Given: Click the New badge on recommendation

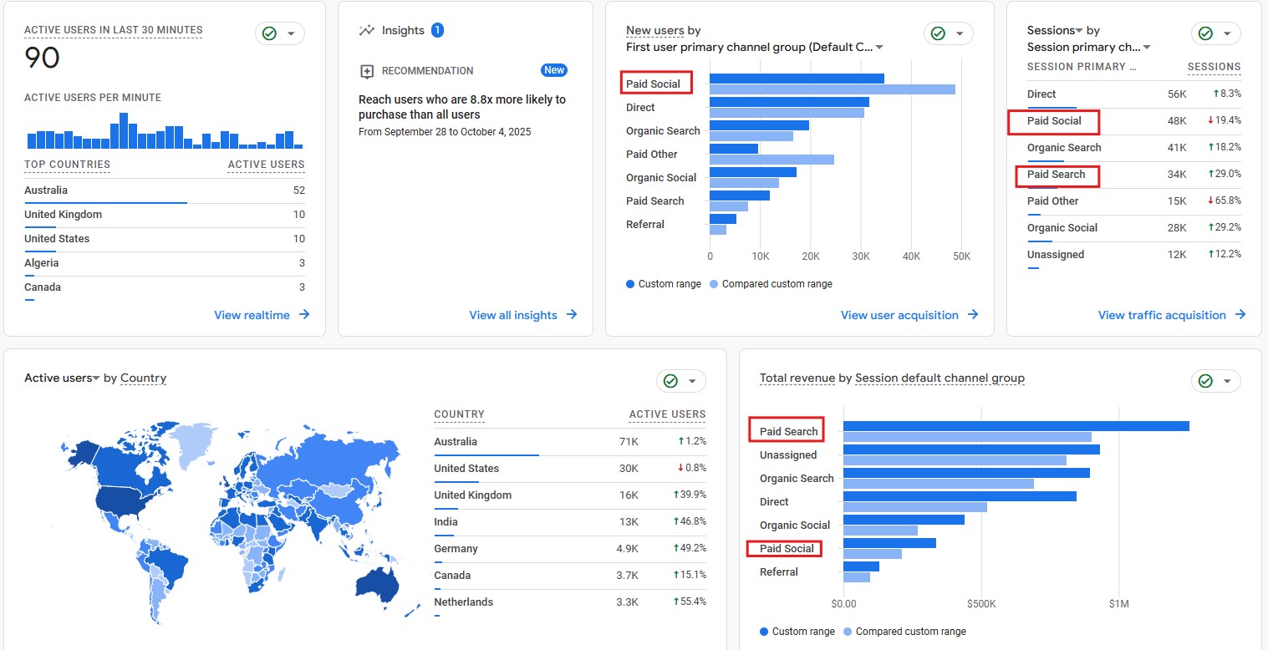Looking at the screenshot, I should 554,70.
